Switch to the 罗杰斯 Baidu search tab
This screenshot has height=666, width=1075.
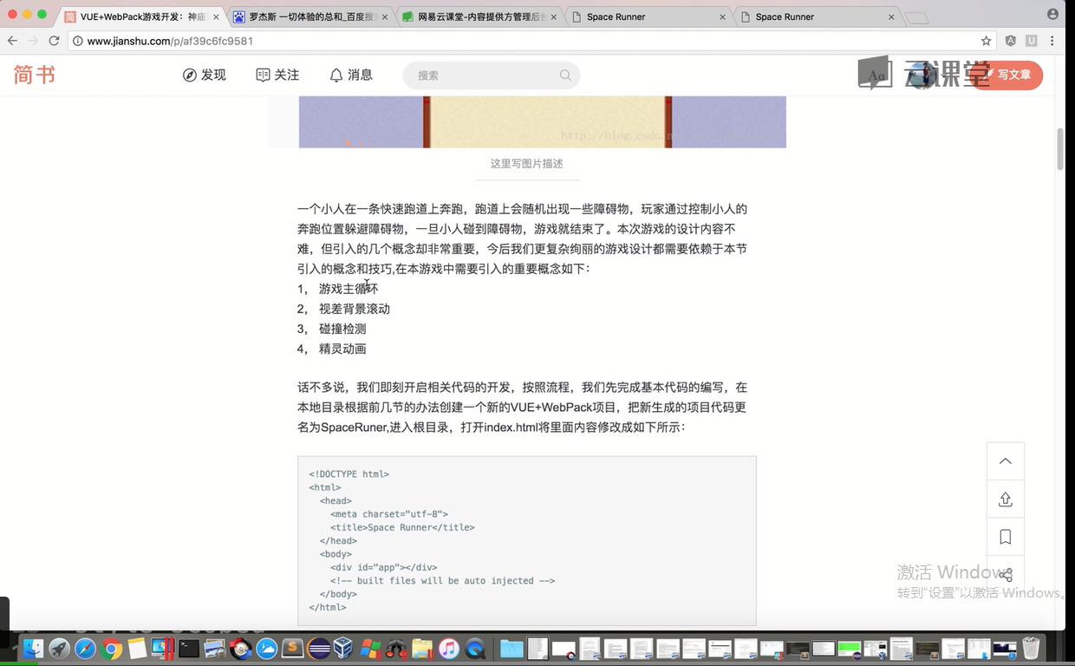click(312, 16)
